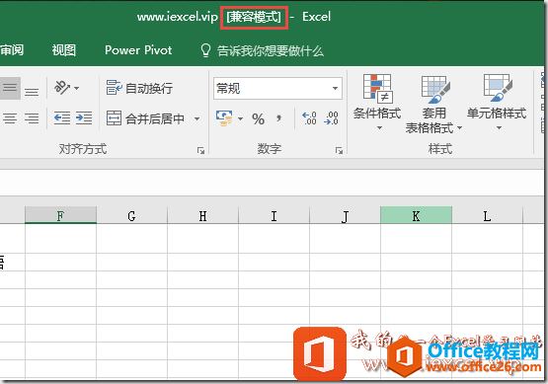Viewport: 548px width, 384px height.
Task: Switch to 审阅 ribbon tab
Action: coord(12,50)
